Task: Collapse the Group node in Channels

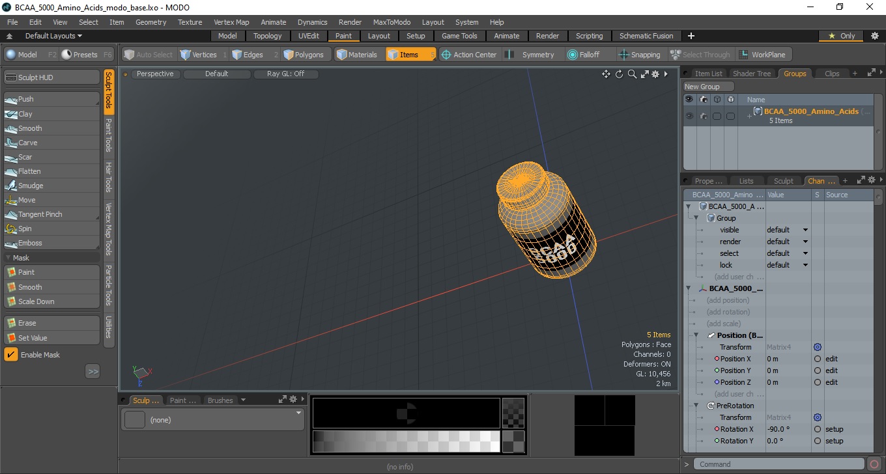Action: click(696, 218)
